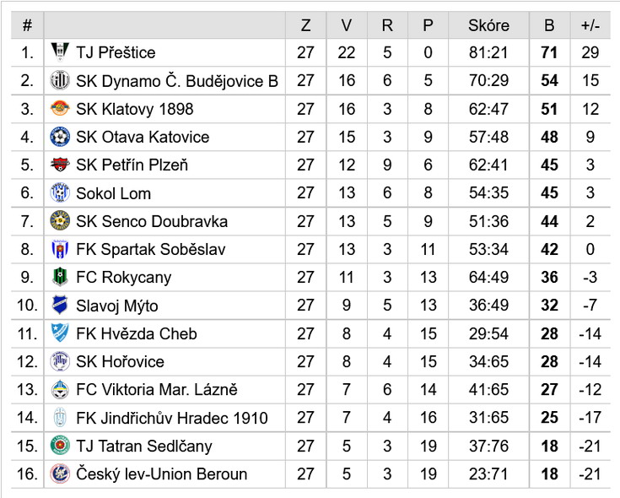Click the # rank column header
The height and width of the screenshot is (498, 620).
(27, 25)
